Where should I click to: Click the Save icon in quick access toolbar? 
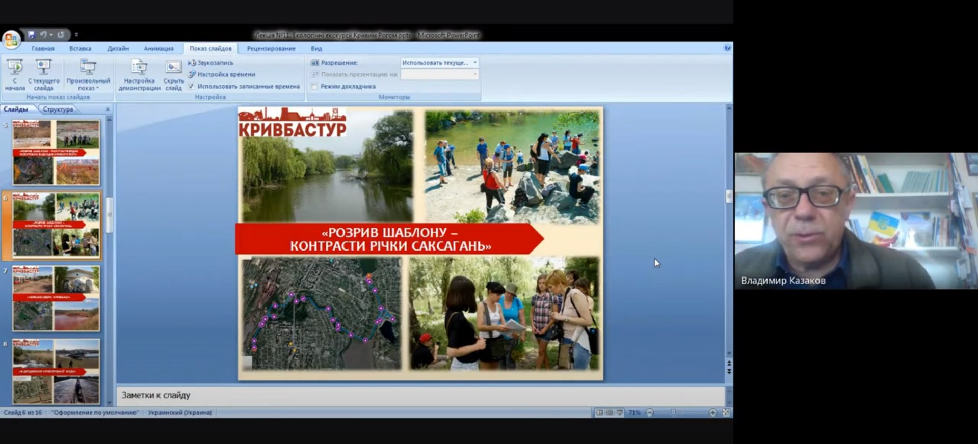coord(31,34)
